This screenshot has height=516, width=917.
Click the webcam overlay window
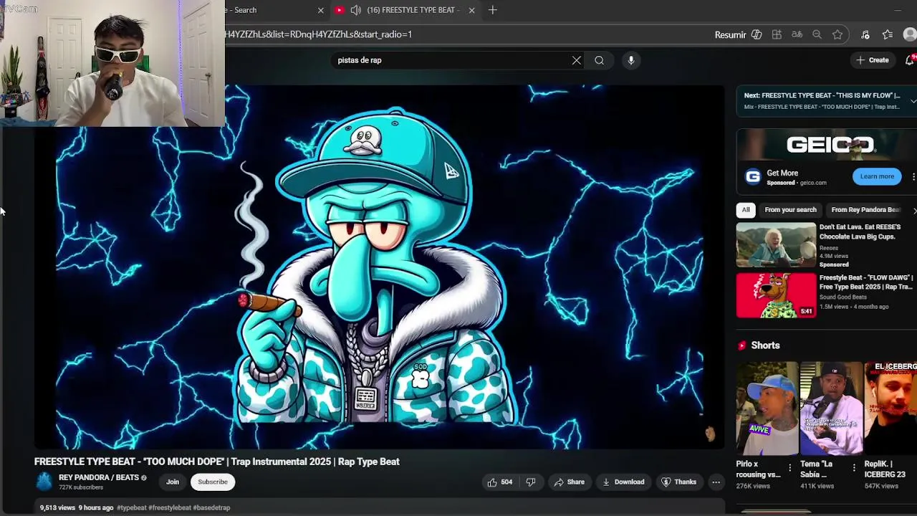[x=112, y=63]
